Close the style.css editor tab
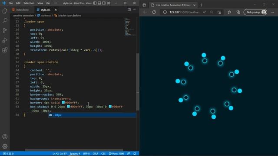Image resolution: width=278 pixels, height=156 pixels. (x=56, y=10)
